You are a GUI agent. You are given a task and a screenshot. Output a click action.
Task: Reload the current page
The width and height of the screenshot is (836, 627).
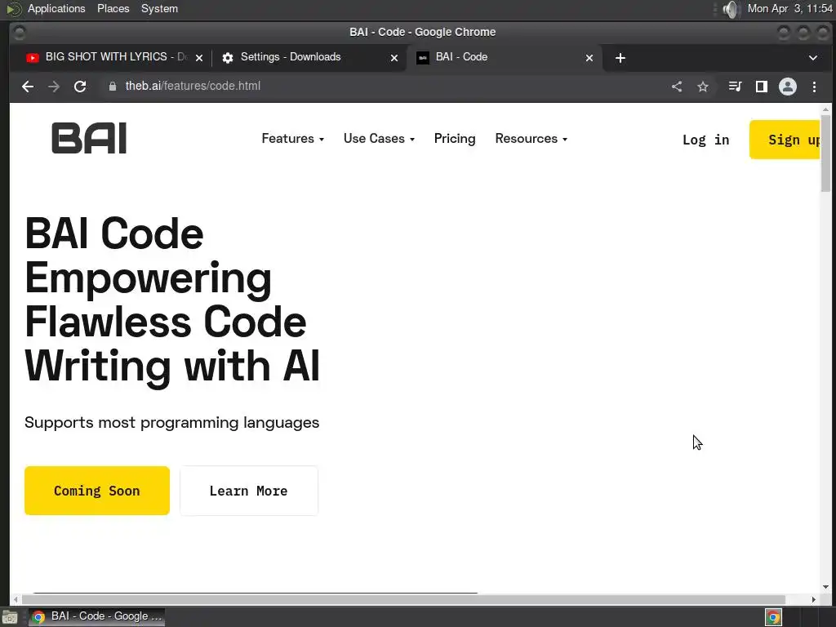(x=80, y=87)
